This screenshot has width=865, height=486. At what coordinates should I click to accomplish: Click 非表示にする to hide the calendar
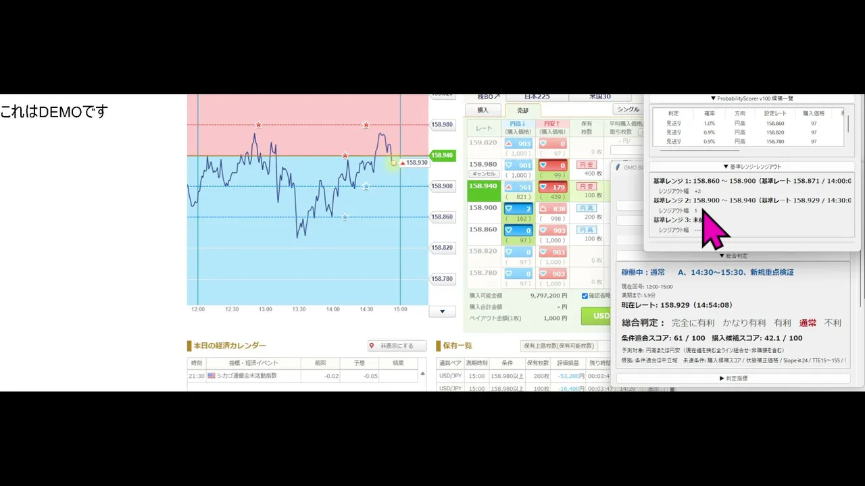(397, 346)
